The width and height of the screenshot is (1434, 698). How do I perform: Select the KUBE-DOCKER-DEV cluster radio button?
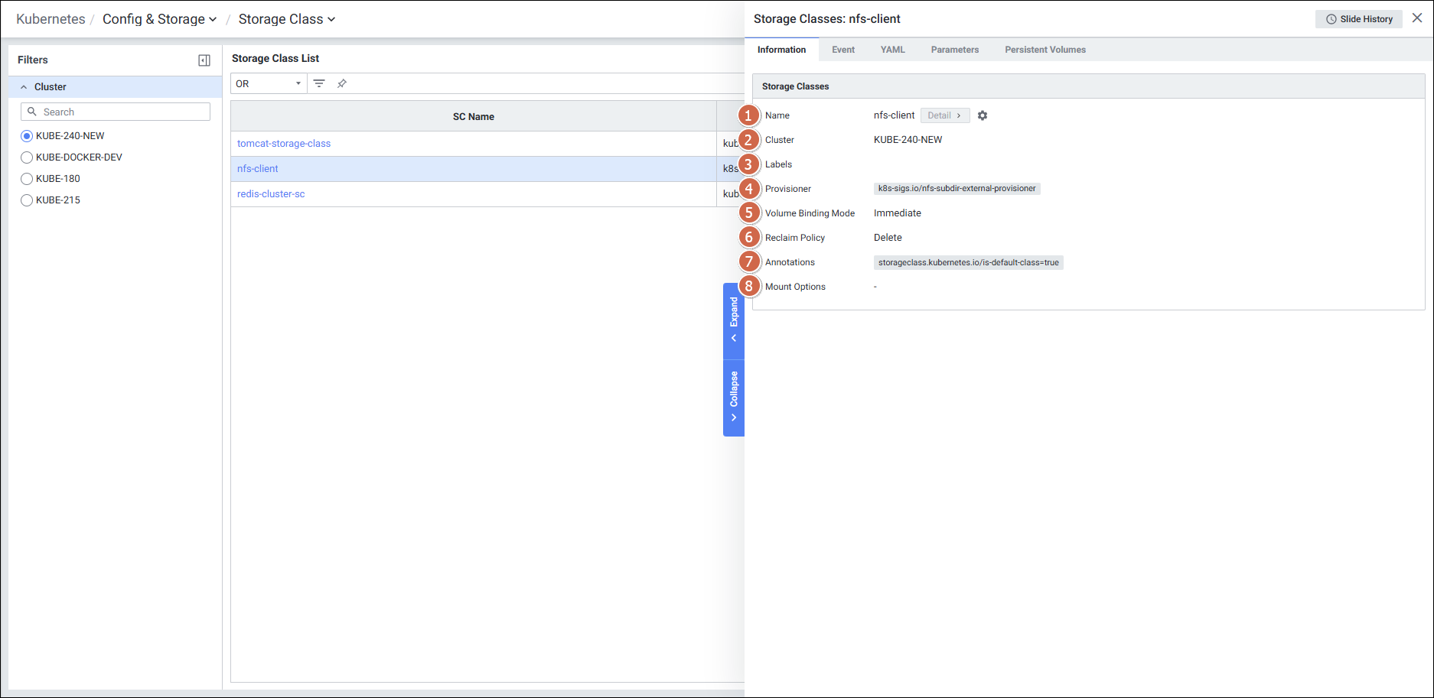point(27,157)
